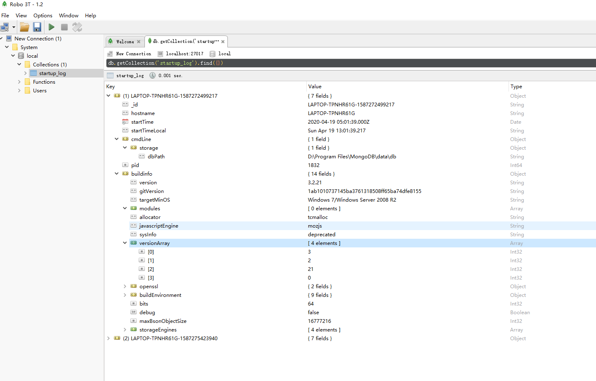Click the Open file folder icon

(24, 27)
